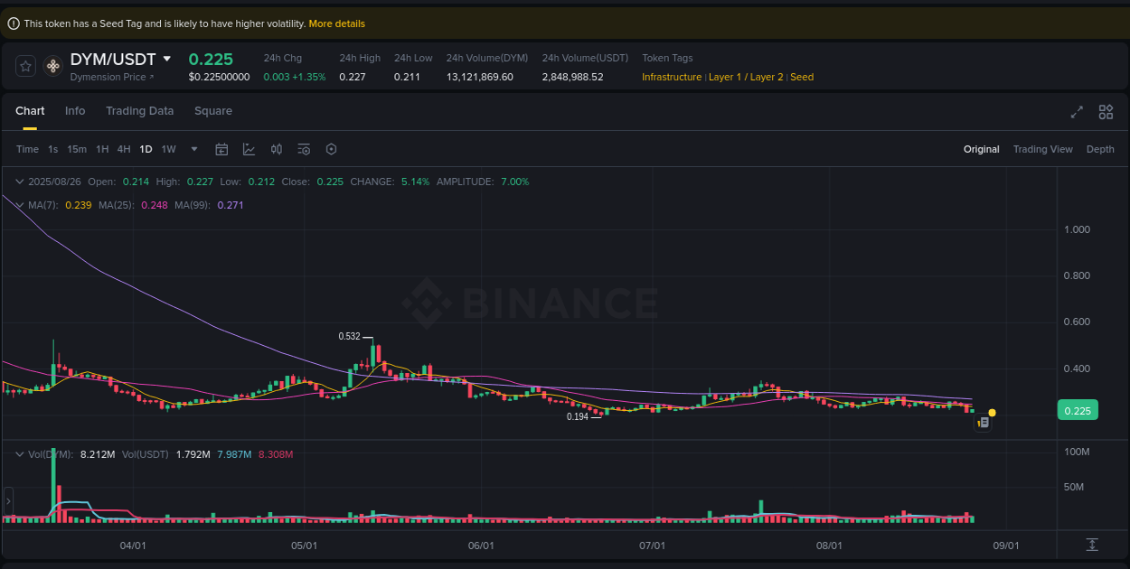Collapse the MA indicator row chevron
Screen dimensions: 1130x569
pos(18,205)
